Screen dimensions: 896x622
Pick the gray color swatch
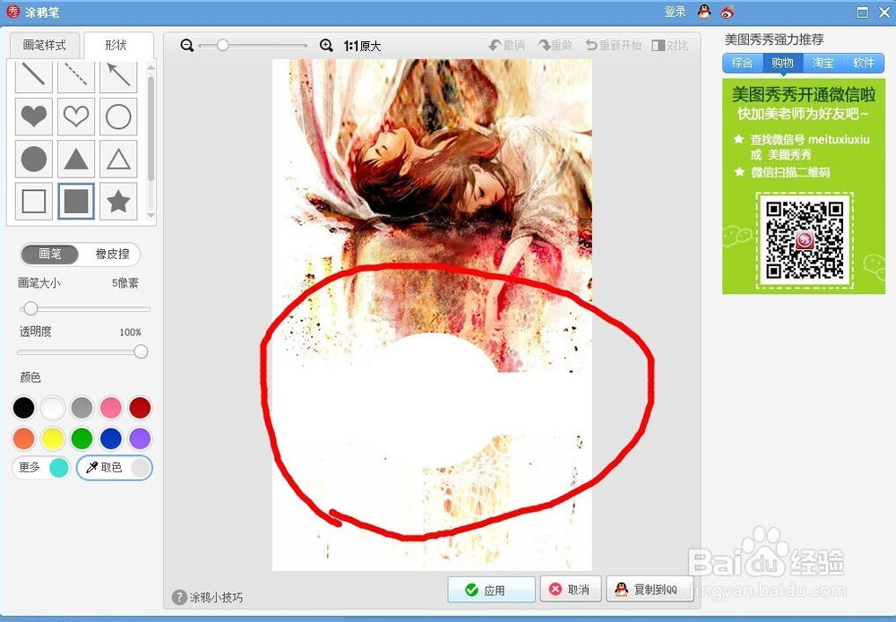tap(82, 408)
